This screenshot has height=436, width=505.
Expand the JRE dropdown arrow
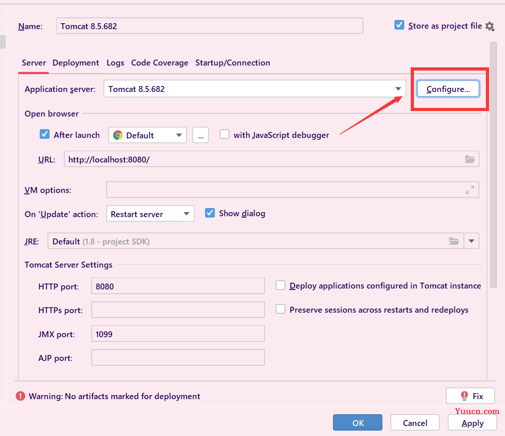471,241
